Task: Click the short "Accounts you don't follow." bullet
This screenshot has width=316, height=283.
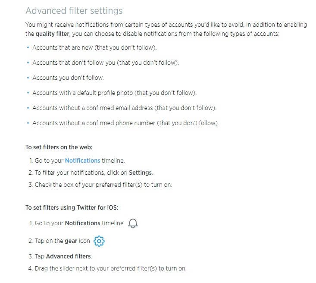Action: point(68,78)
